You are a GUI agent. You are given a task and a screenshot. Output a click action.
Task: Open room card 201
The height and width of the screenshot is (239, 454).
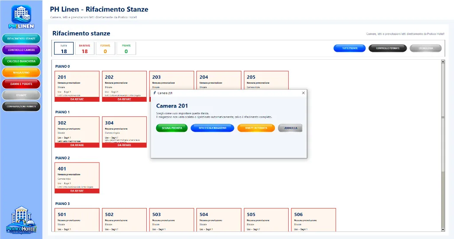point(77,86)
